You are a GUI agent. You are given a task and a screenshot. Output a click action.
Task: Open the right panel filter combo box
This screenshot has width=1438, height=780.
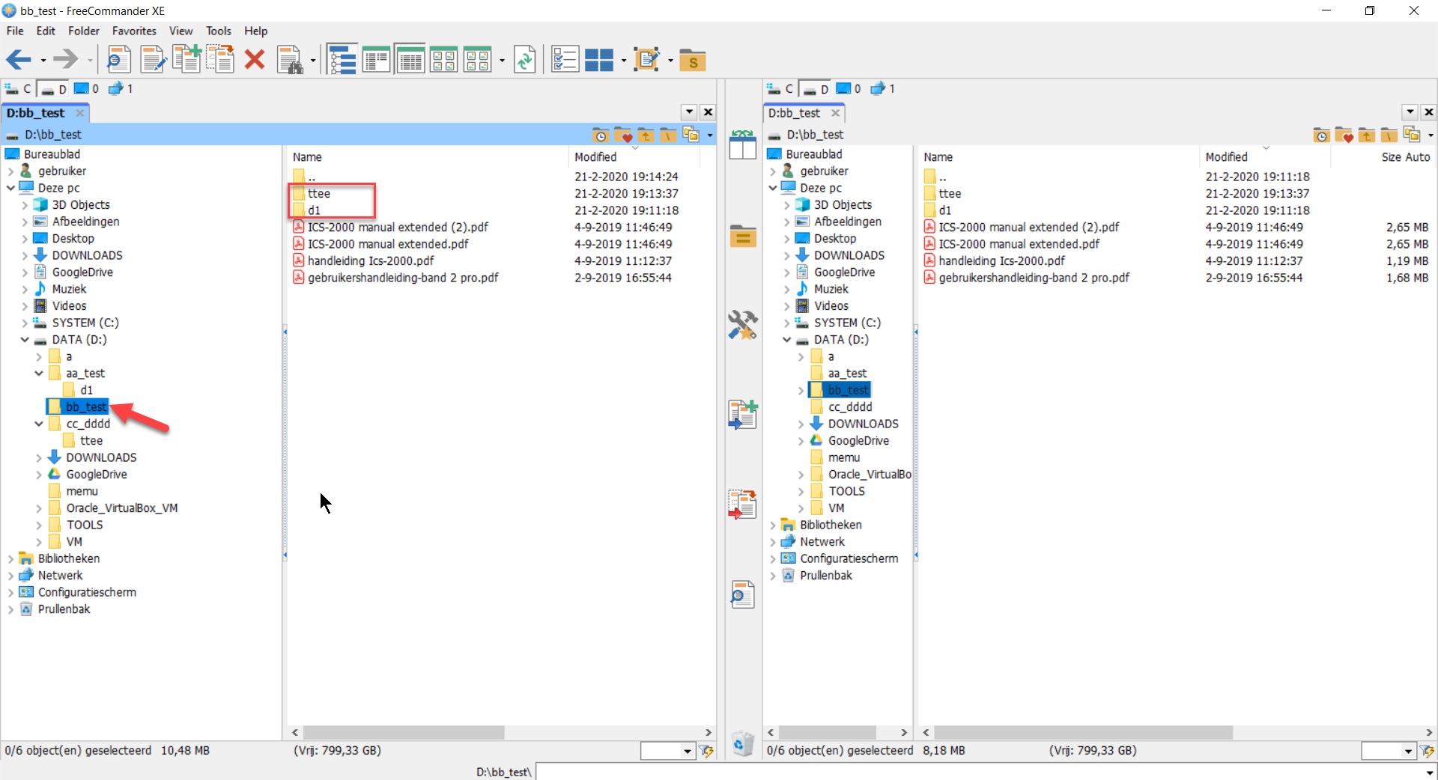tap(1388, 751)
